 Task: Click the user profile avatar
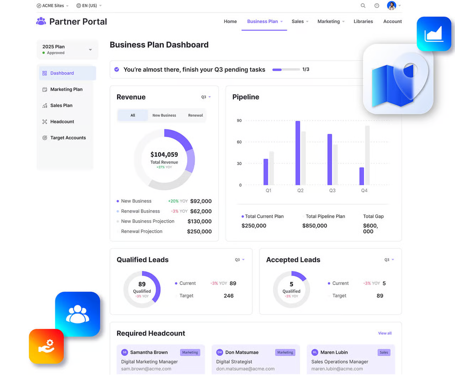point(391,6)
